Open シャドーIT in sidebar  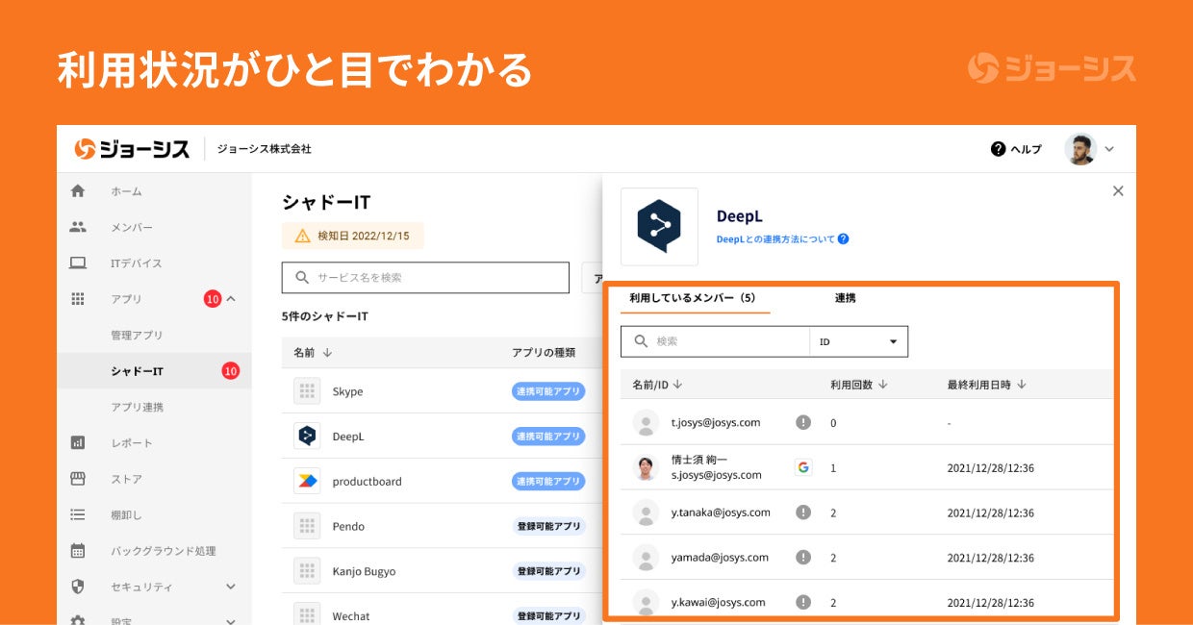137,371
